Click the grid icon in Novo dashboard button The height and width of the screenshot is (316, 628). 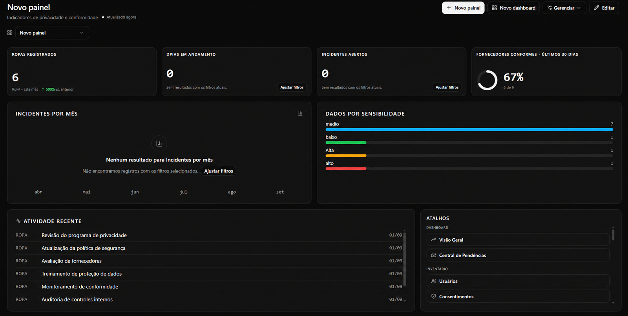[494, 8]
